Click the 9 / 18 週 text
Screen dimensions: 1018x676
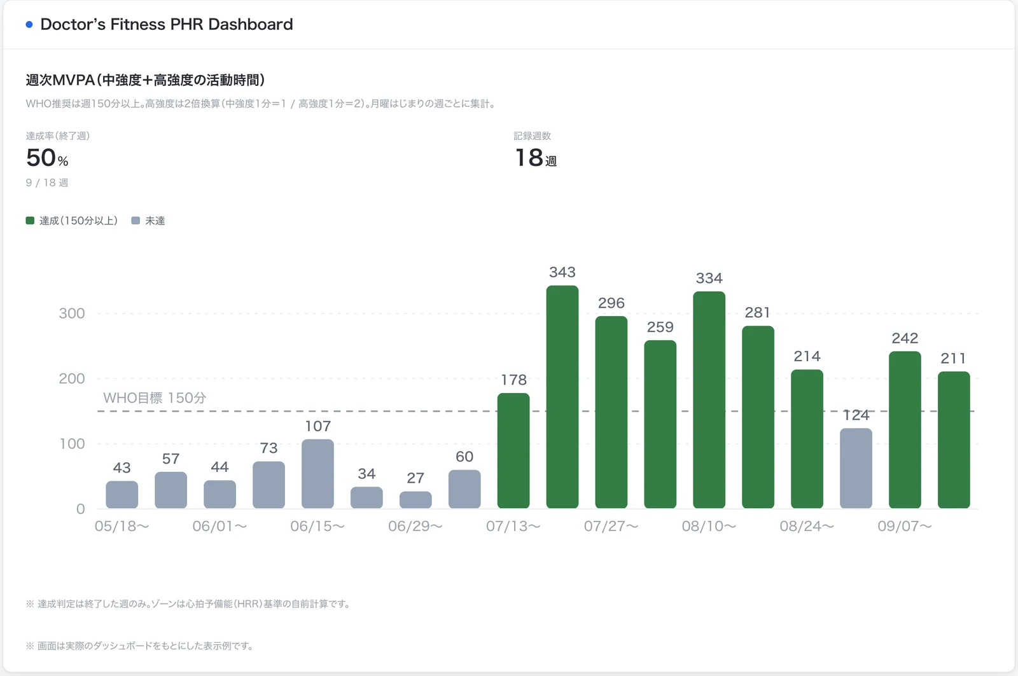click(47, 183)
